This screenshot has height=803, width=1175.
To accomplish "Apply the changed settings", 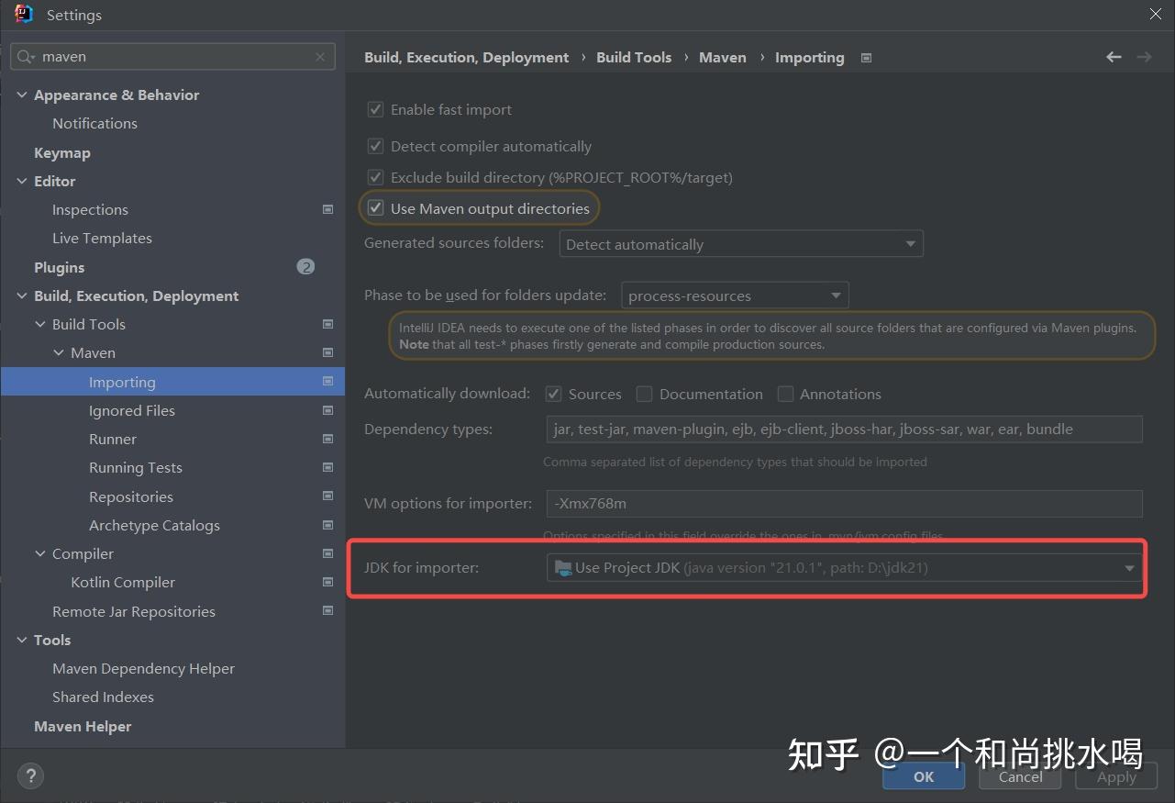I will coord(1115,776).
